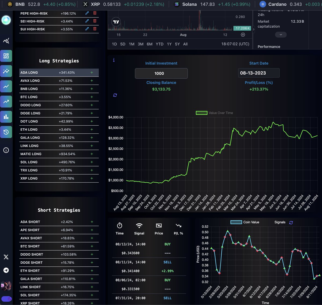This screenshot has width=322, height=305.
Task: Set chart range to 1M
Action: (131, 44)
